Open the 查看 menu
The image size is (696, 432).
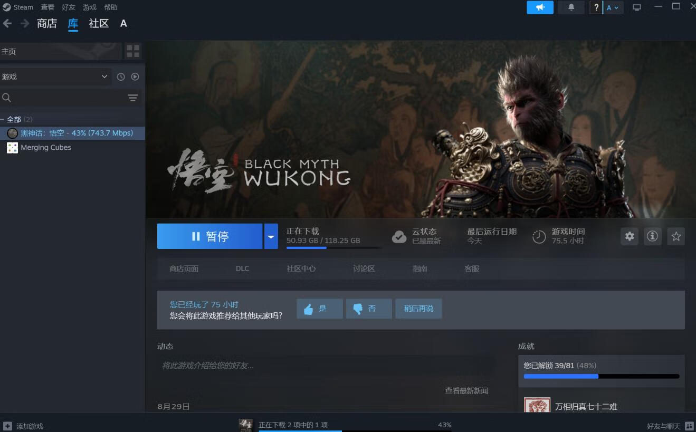(47, 7)
